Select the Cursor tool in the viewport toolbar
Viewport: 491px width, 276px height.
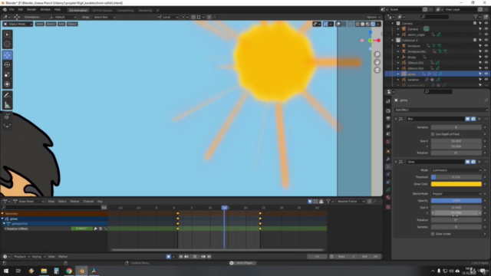click(7, 44)
